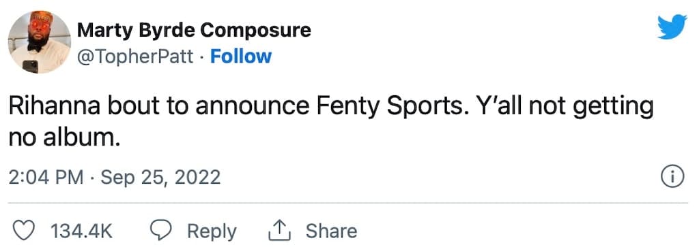
Task: Click the 2:04 PM timestamp
Action: pos(46,178)
